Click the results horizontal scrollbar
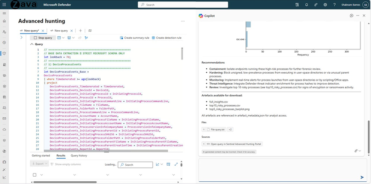This screenshot has height=184, width=371. click(x=65, y=182)
